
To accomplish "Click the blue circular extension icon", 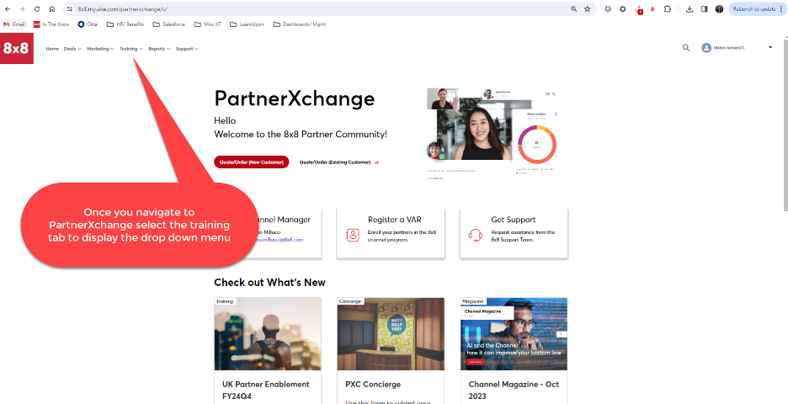I will [608, 9].
